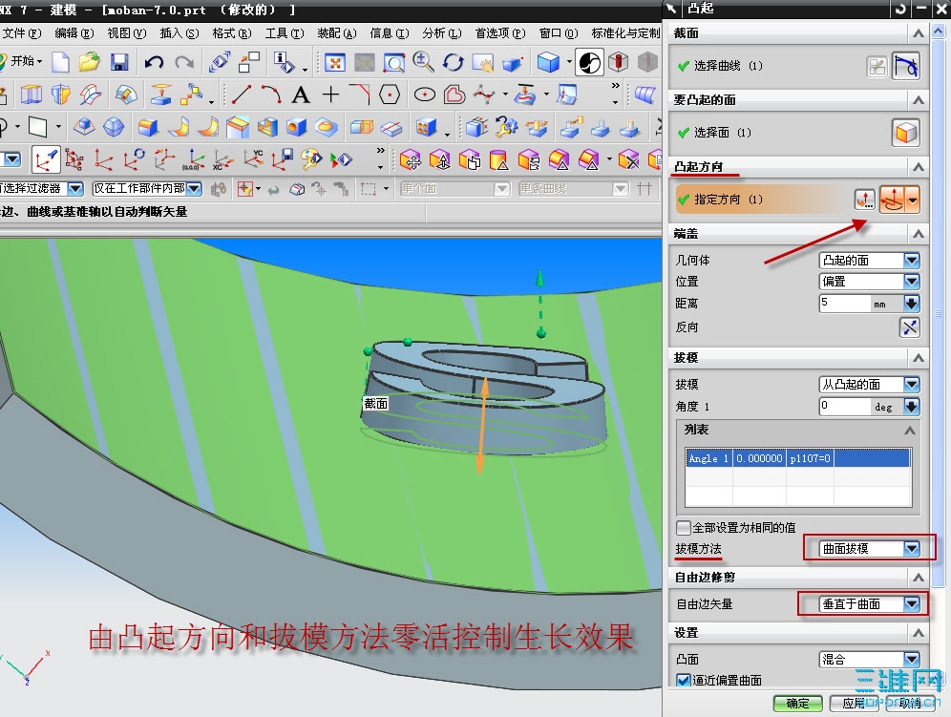Image resolution: width=951 pixels, height=717 pixels.
Task: Click the vector constructor icon
Action: click(x=865, y=199)
